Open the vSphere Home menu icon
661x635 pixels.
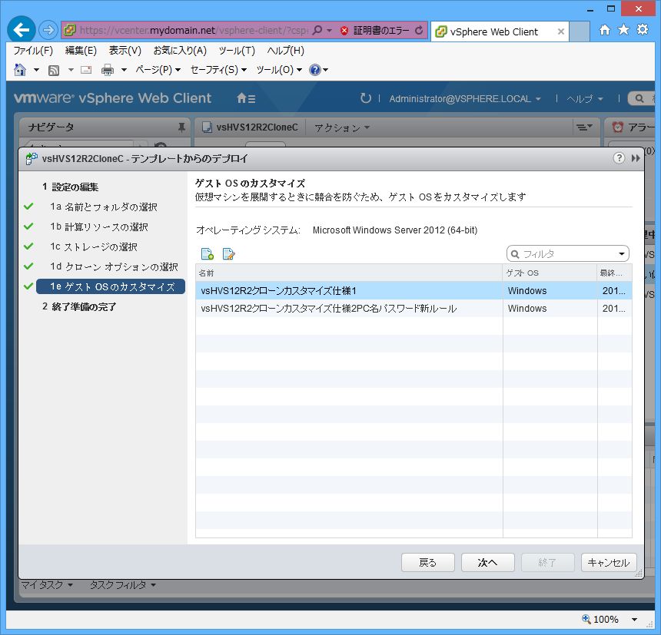(246, 98)
